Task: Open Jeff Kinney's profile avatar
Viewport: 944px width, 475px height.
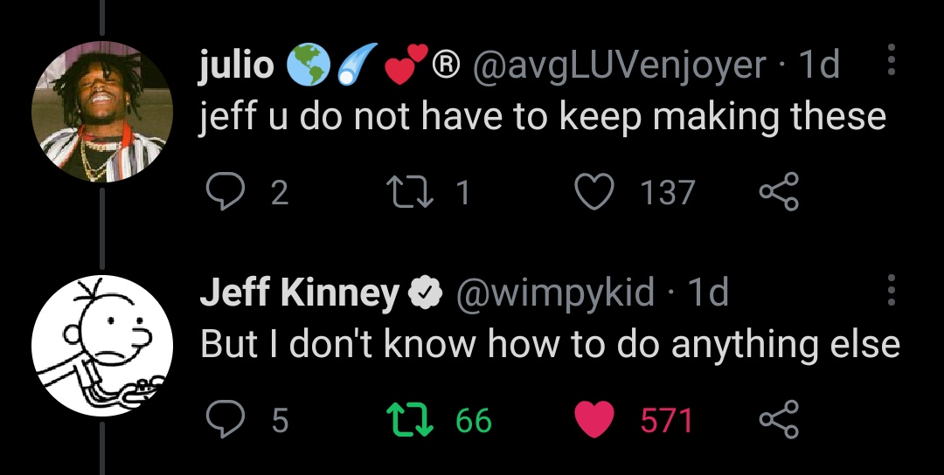Action: [x=102, y=345]
